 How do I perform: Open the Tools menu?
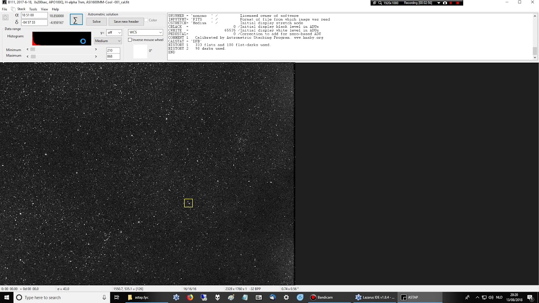click(x=33, y=9)
